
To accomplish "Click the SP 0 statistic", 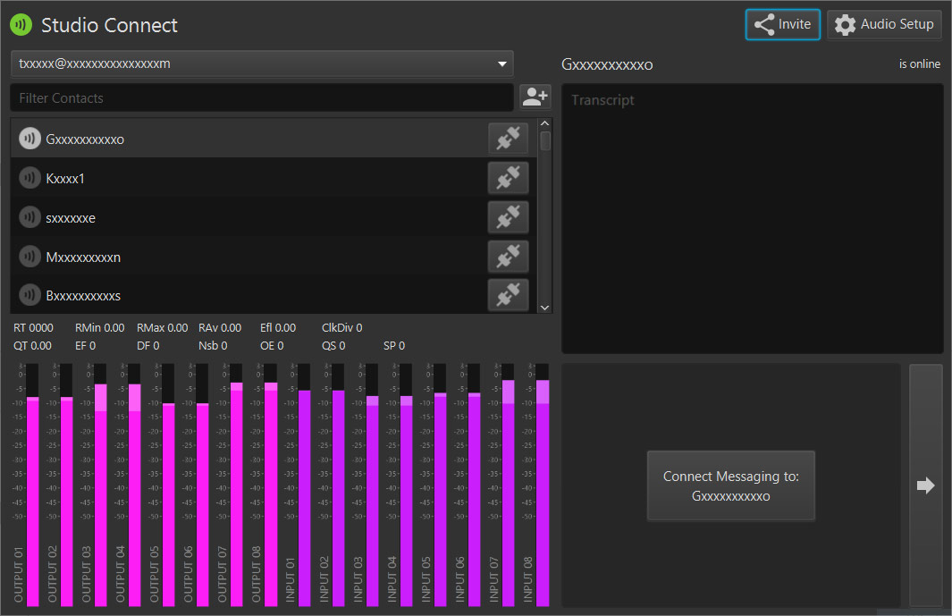I will coord(394,346).
